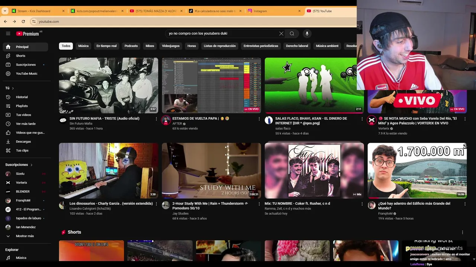Open options for 2-Hour Study With Me video
Image resolution: width=476 pixels, height=267 pixels.
coord(259,204)
